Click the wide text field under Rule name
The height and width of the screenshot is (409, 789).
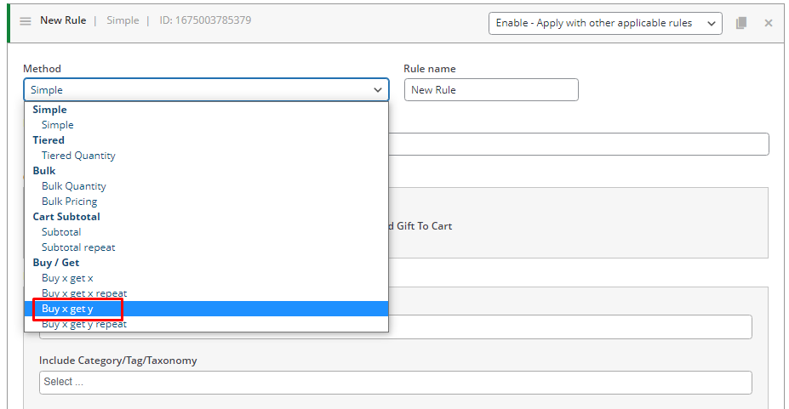click(x=579, y=145)
